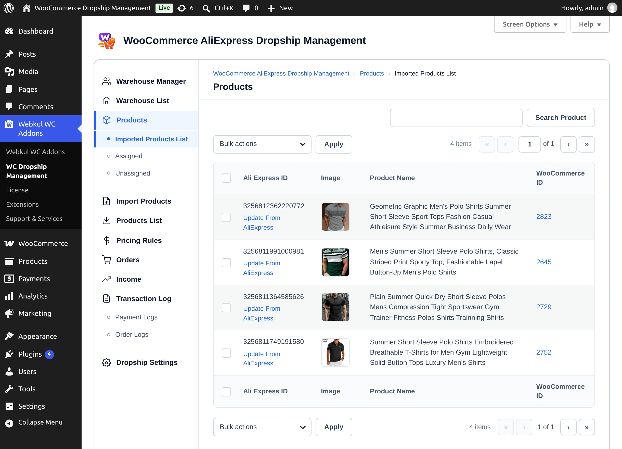
Task: Open the Payment Logs submenu item
Action: pos(136,317)
